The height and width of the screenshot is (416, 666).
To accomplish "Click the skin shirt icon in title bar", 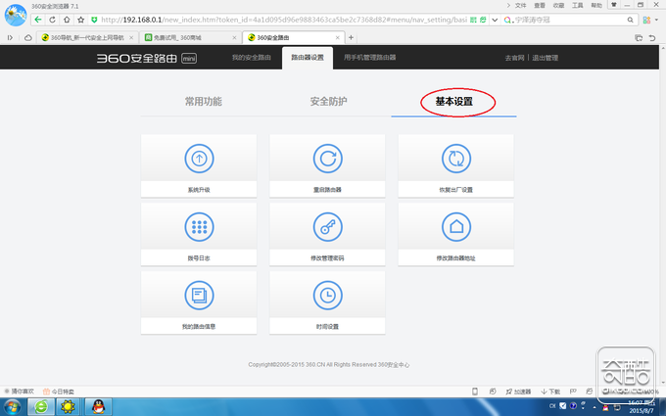I will pyautogui.click(x=614, y=5).
